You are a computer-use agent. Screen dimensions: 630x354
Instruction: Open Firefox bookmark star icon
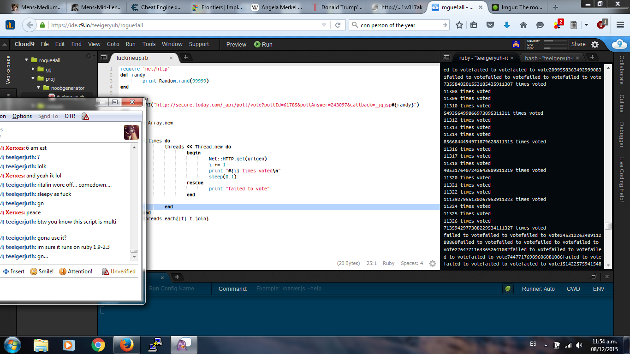coord(459,25)
